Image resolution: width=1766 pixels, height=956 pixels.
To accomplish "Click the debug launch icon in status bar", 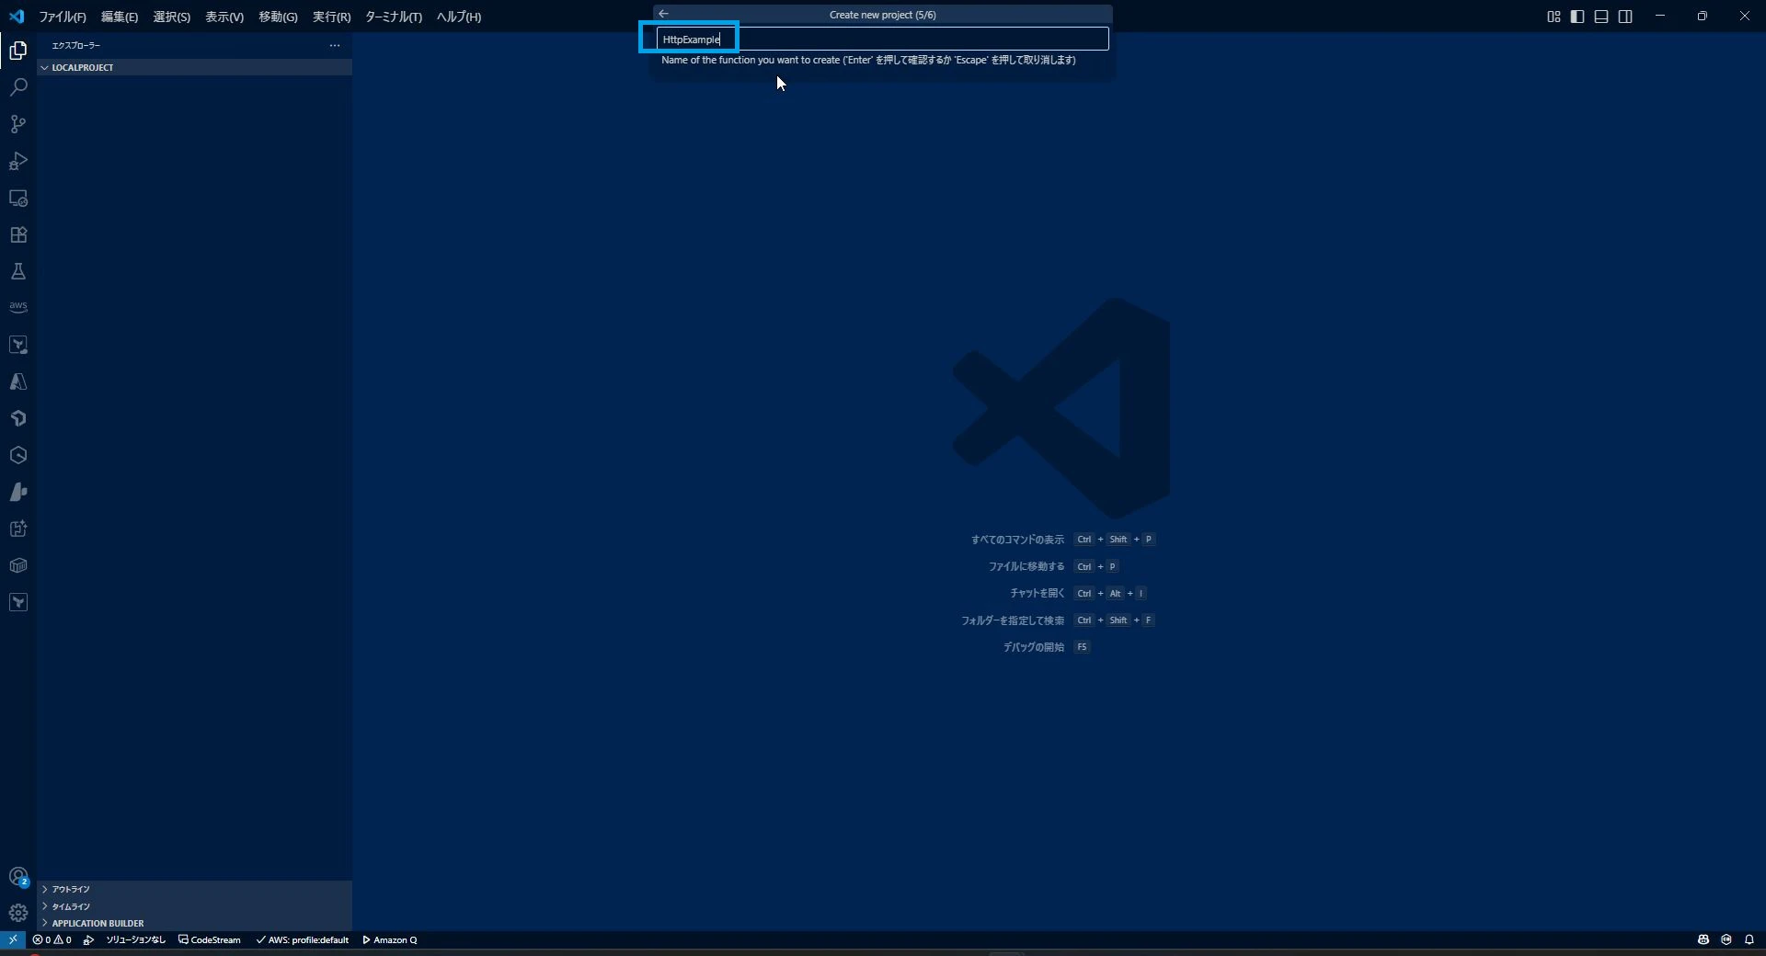I will tap(88, 939).
